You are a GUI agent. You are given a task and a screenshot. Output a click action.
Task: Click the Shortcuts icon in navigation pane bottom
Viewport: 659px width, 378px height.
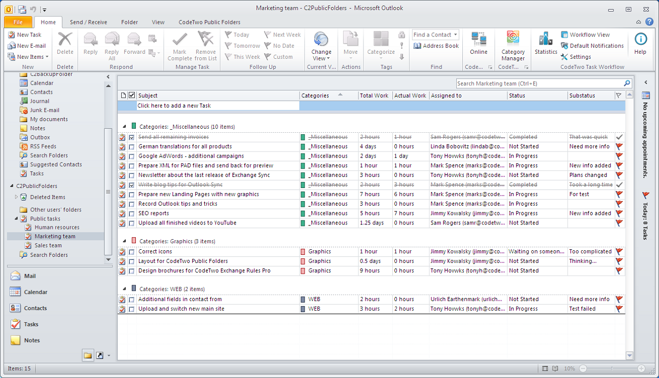(100, 356)
